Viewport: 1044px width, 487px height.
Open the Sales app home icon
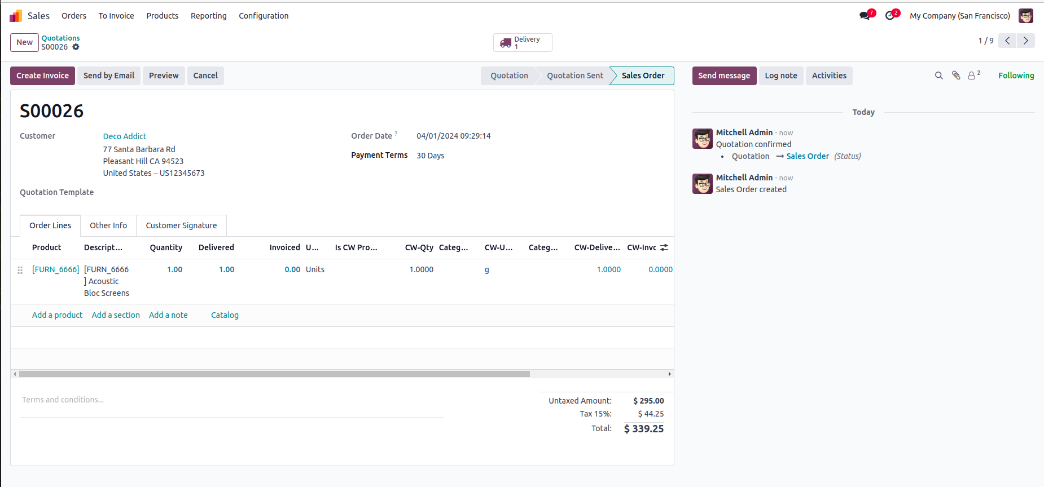click(16, 16)
